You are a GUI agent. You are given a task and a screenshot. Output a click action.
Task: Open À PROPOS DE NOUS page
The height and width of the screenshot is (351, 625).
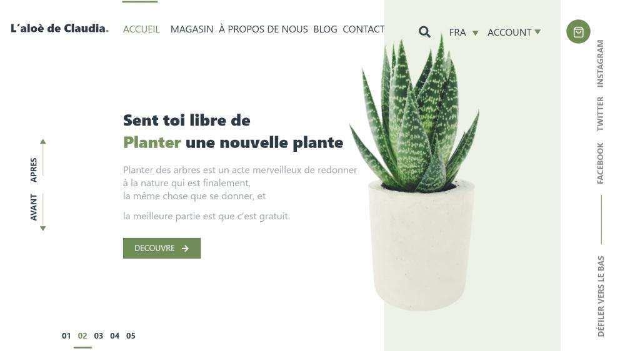pyautogui.click(x=263, y=29)
